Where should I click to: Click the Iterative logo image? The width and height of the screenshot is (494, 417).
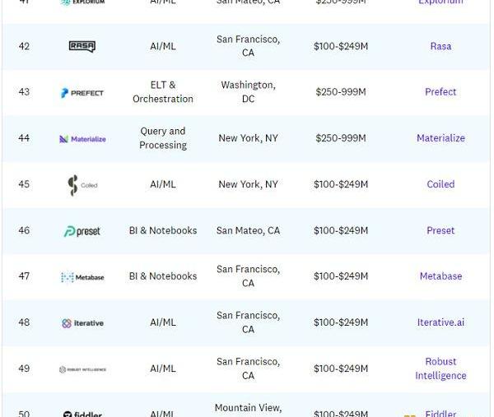(82, 323)
